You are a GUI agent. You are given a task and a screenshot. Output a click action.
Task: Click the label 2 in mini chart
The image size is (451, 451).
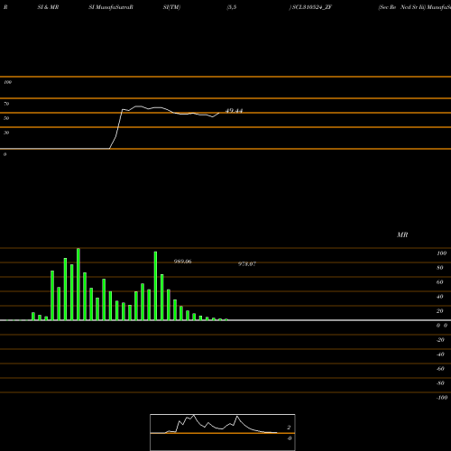289,428
